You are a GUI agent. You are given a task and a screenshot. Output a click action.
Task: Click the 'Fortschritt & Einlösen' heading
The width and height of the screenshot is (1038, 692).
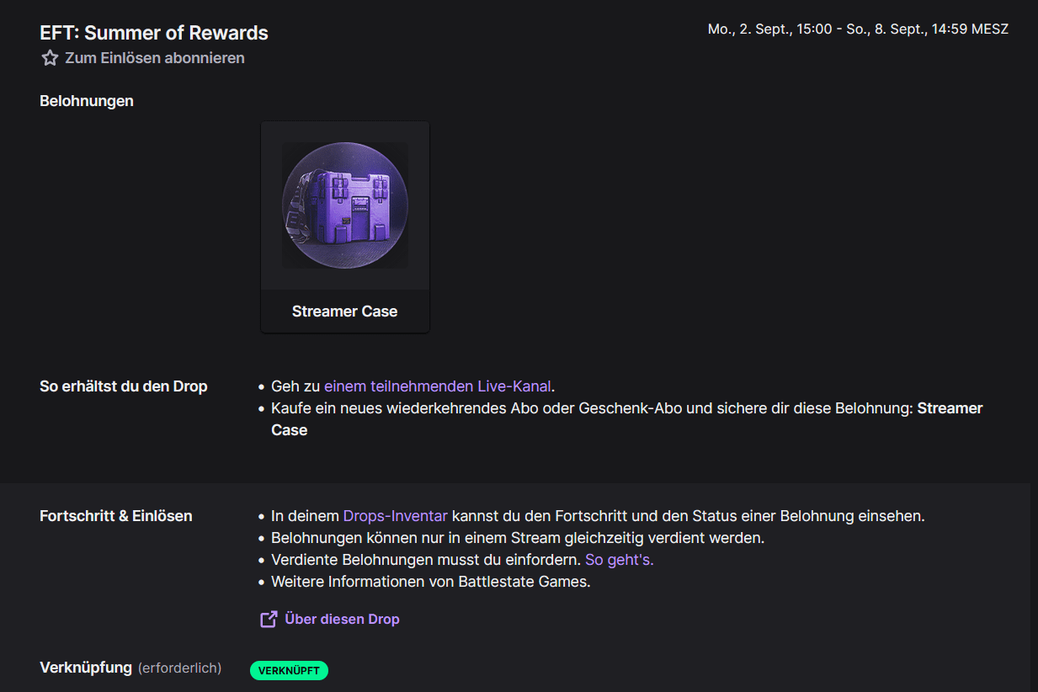[116, 516]
